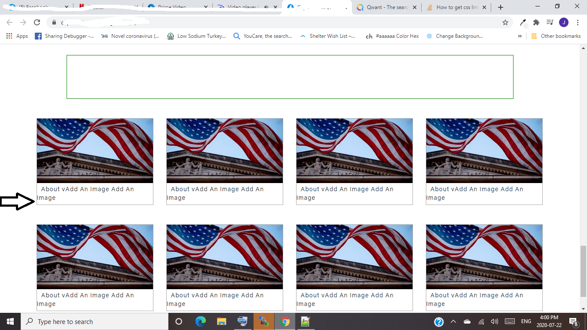The image size is (587, 330).
Task: Open the Extensions puzzle icon
Action: point(536,22)
